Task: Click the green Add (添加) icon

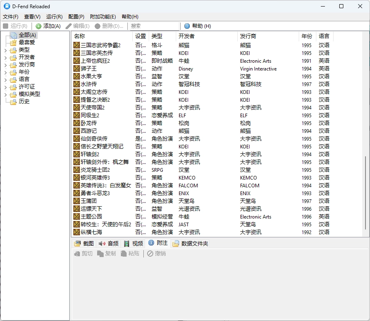Action: [39, 26]
